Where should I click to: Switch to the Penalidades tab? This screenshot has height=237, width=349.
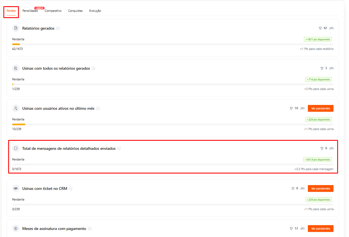[30, 11]
